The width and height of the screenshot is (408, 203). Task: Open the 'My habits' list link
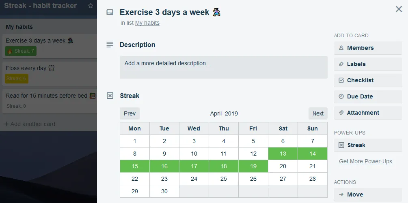pyautogui.click(x=147, y=23)
